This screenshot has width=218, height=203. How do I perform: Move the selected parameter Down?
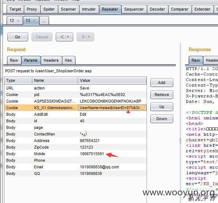pos(162,119)
